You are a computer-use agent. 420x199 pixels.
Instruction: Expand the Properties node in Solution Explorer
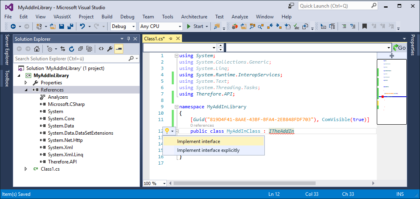(26, 83)
